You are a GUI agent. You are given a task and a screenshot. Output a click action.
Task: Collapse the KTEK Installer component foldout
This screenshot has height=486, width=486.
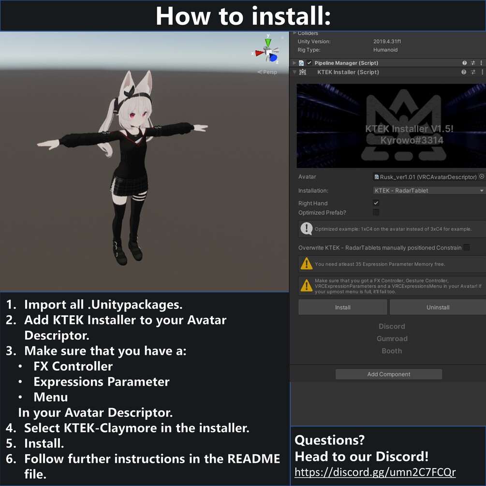pyautogui.click(x=295, y=72)
